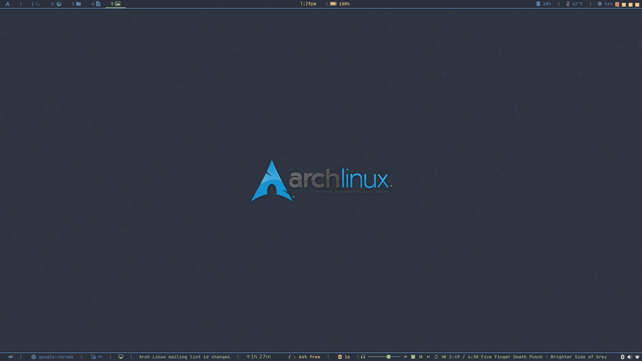Click the wifi network icon in the tray

click(x=638, y=357)
